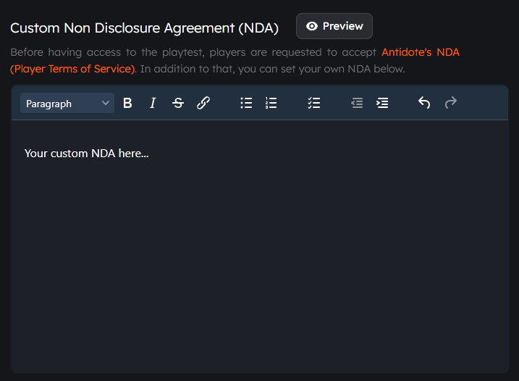Create a numbered list
Image resolution: width=519 pixels, height=381 pixels.
[271, 103]
